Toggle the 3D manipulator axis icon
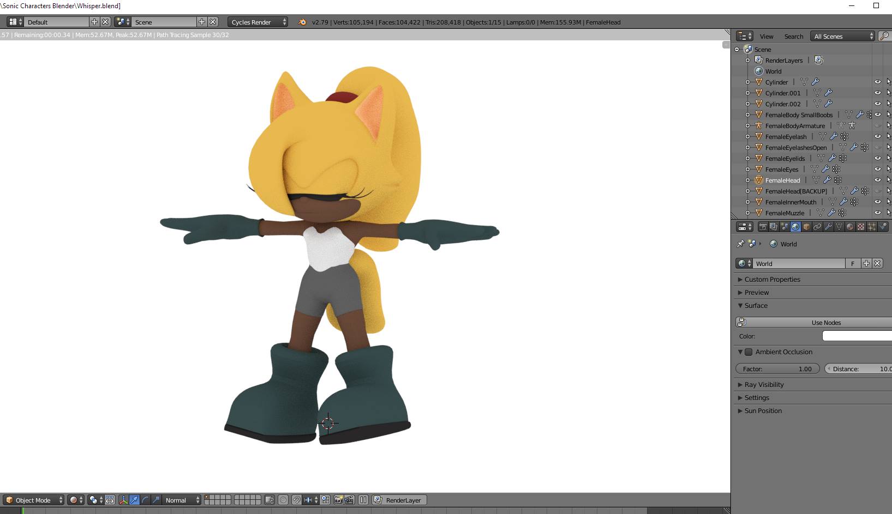Screen dimensions: 892x514 (123, 500)
